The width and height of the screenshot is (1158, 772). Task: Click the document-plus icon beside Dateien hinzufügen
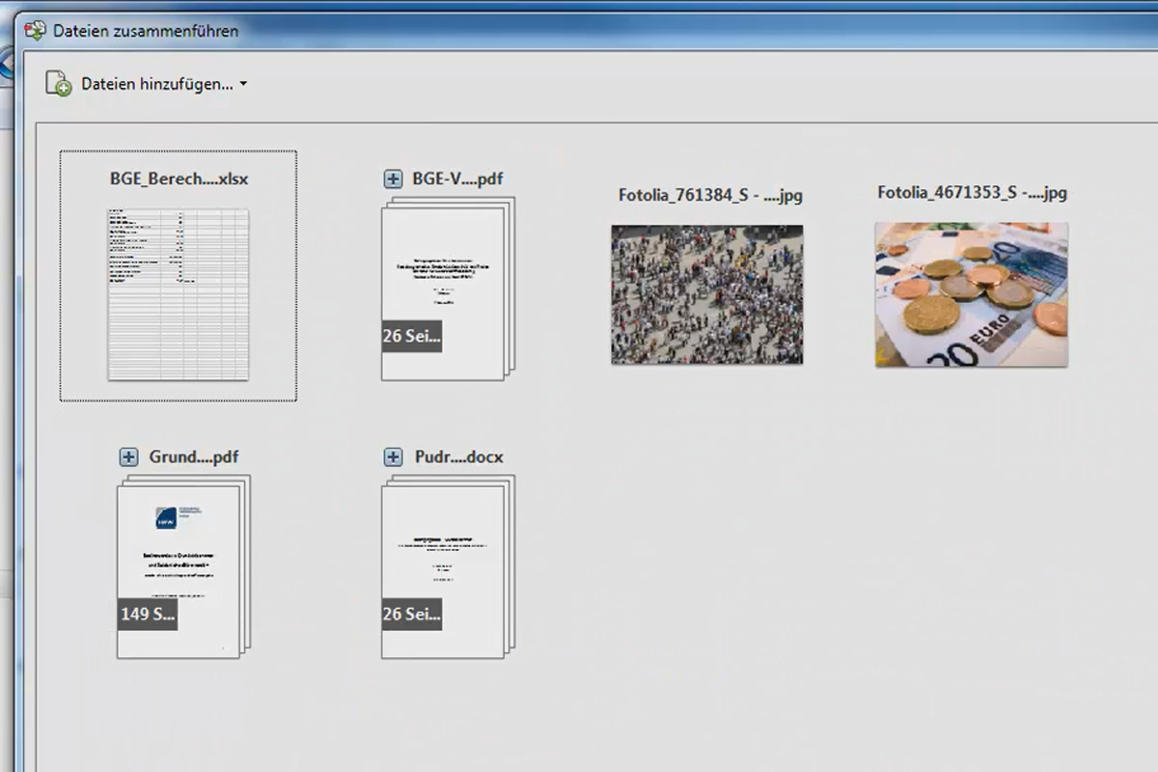[x=58, y=83]
